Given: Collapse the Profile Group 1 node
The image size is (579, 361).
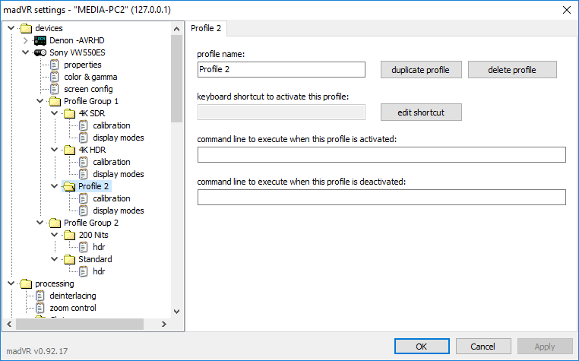Looking at the screenshot, I should [x=40, y=101].
